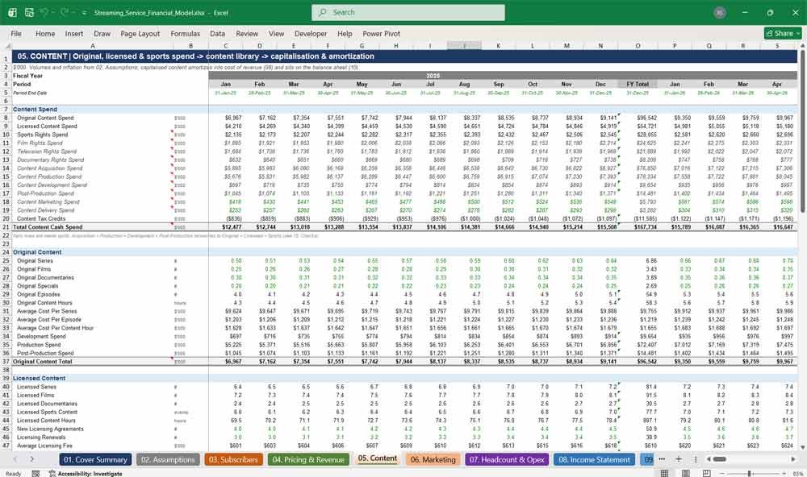Viewport: 807px width, 477px height.
Task: Open the View ribbon tab
Action: pos(276,33)
